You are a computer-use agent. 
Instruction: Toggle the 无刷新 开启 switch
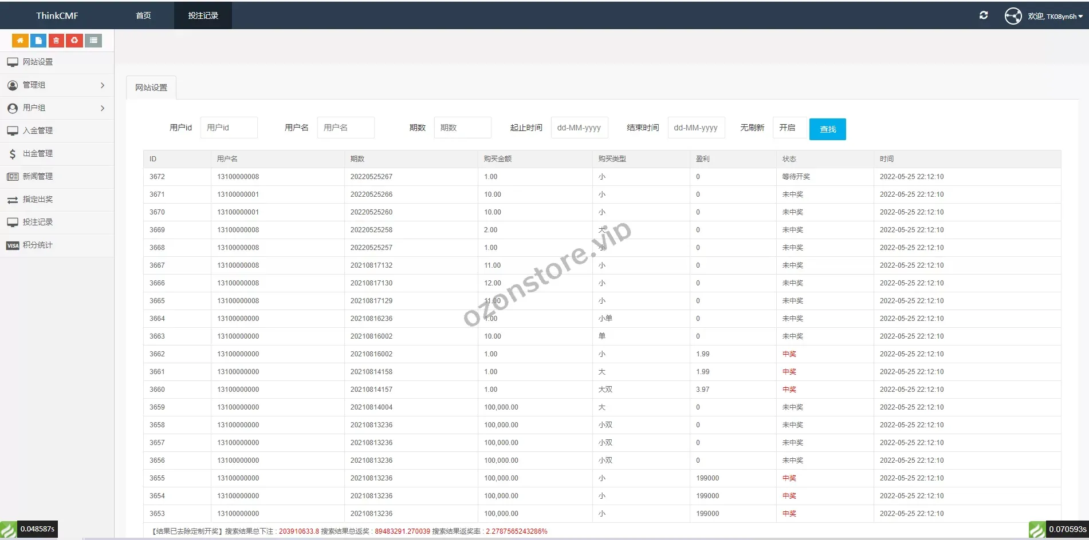coord(789,128)
